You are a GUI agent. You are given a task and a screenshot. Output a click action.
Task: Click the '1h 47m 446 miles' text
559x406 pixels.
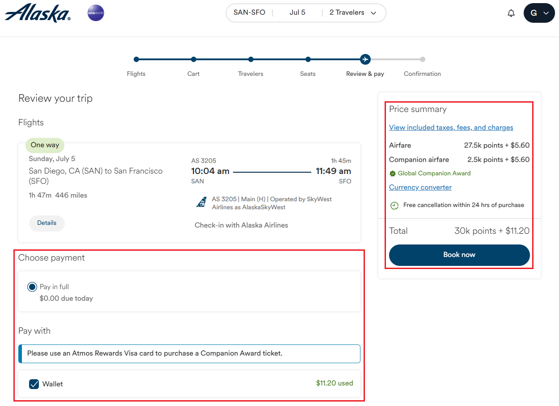(x=58, y=195)
